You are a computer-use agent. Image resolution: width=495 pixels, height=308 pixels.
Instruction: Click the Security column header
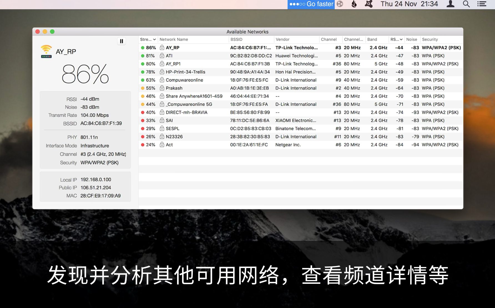tap(430, 39)
